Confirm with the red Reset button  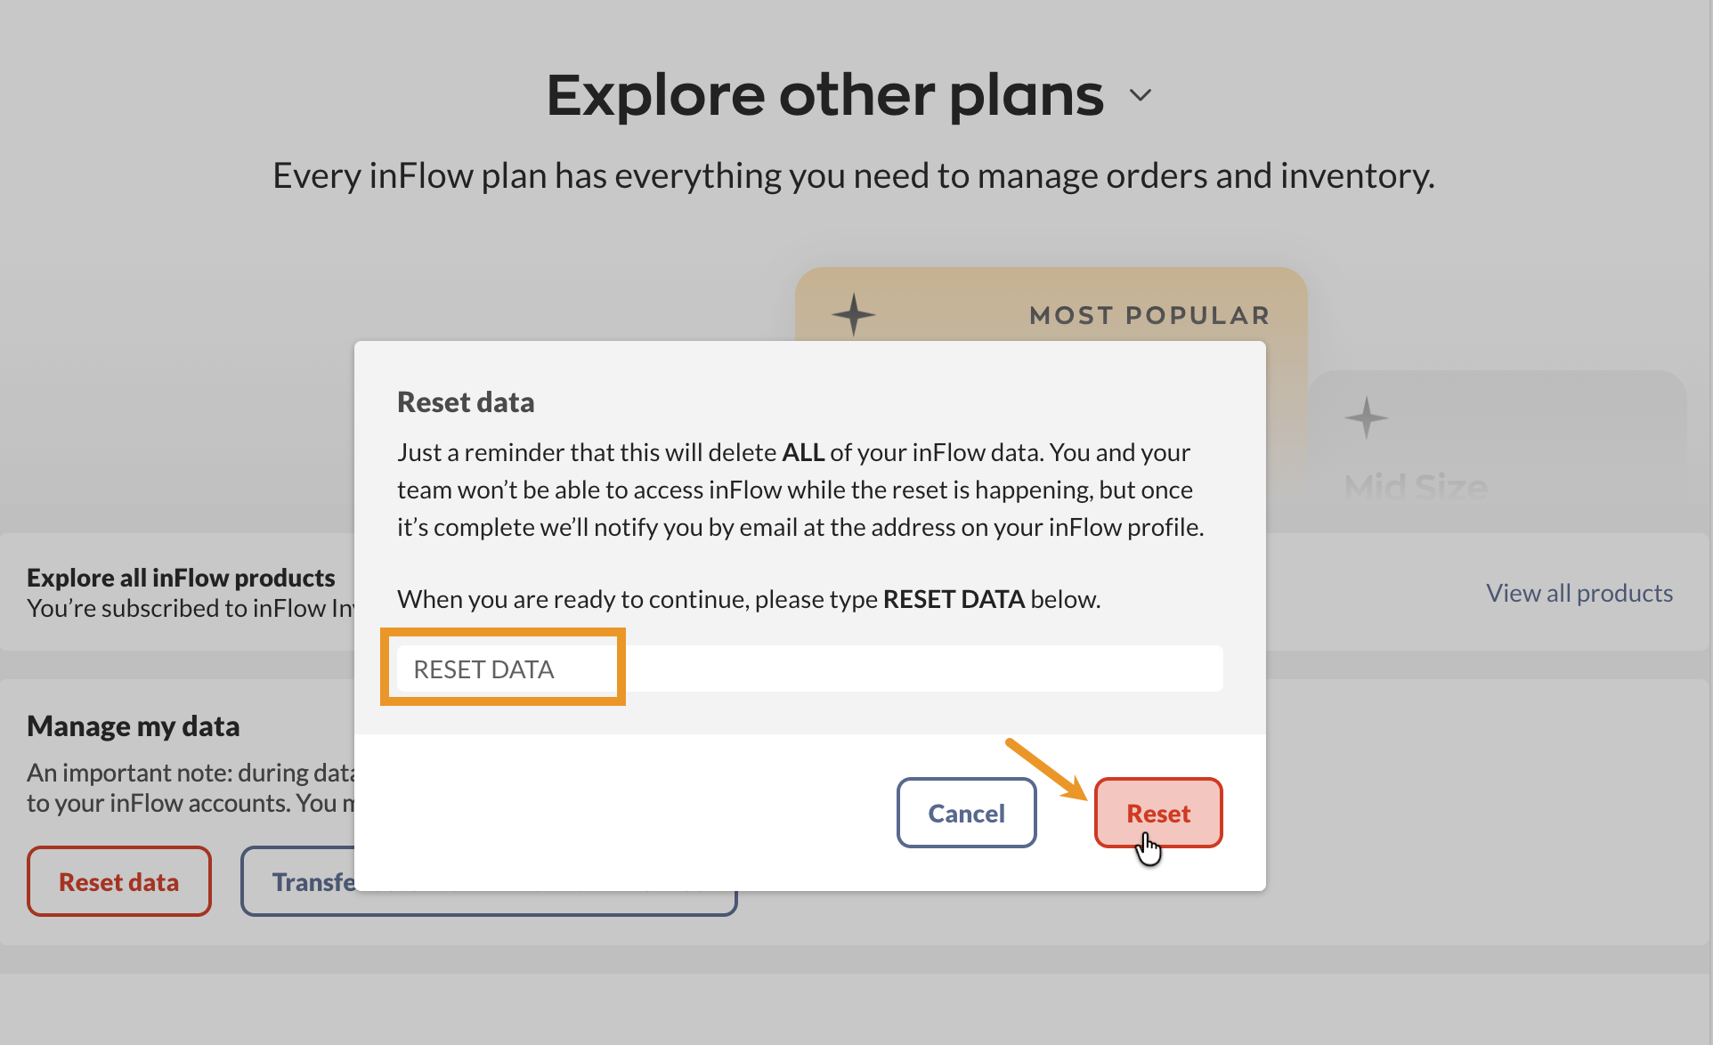click(1157, 813)
